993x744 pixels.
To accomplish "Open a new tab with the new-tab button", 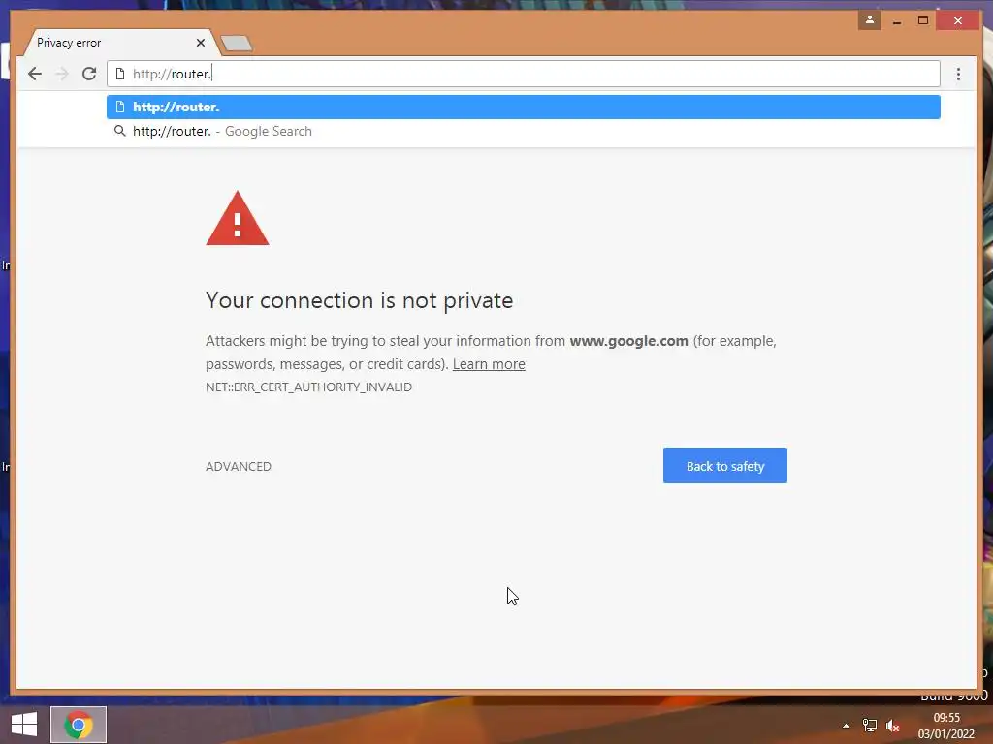I will 237,43.
